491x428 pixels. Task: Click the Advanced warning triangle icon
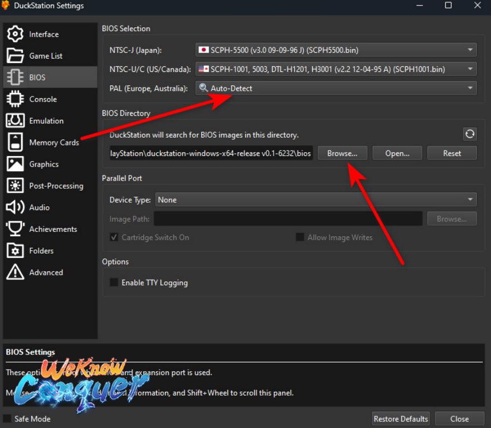(15, 272)
